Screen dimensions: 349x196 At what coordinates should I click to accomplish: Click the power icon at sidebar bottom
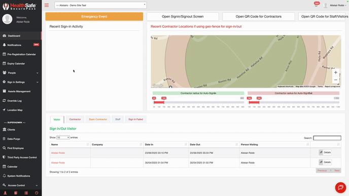click(37, 193)
